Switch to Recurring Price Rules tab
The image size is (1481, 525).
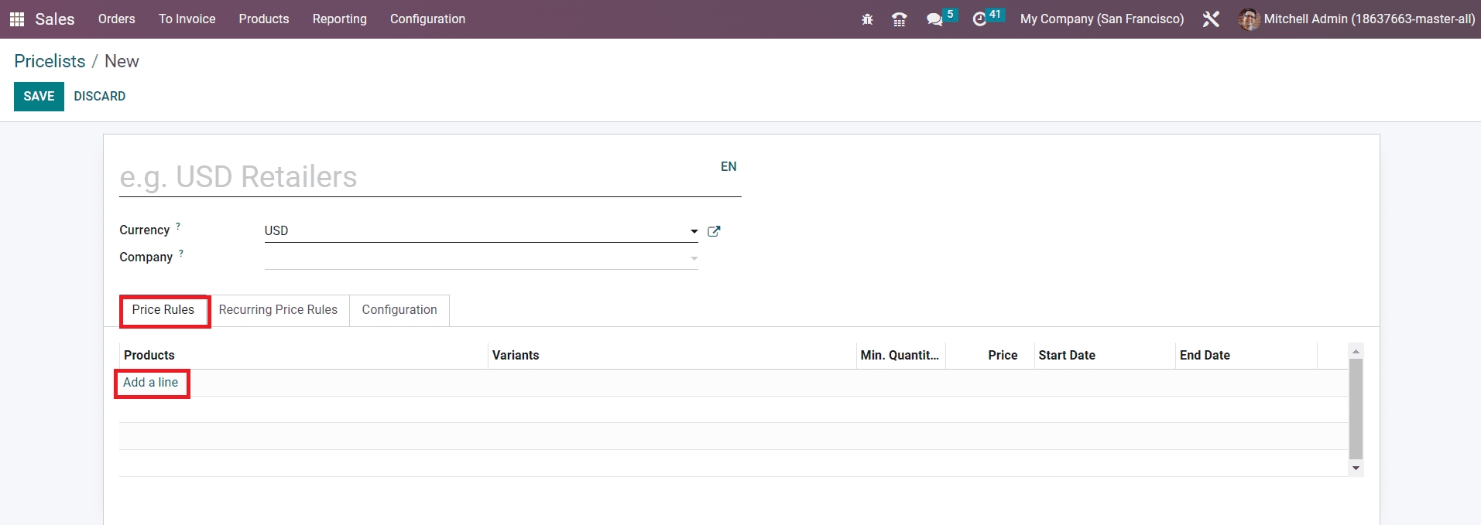point(278,310)
